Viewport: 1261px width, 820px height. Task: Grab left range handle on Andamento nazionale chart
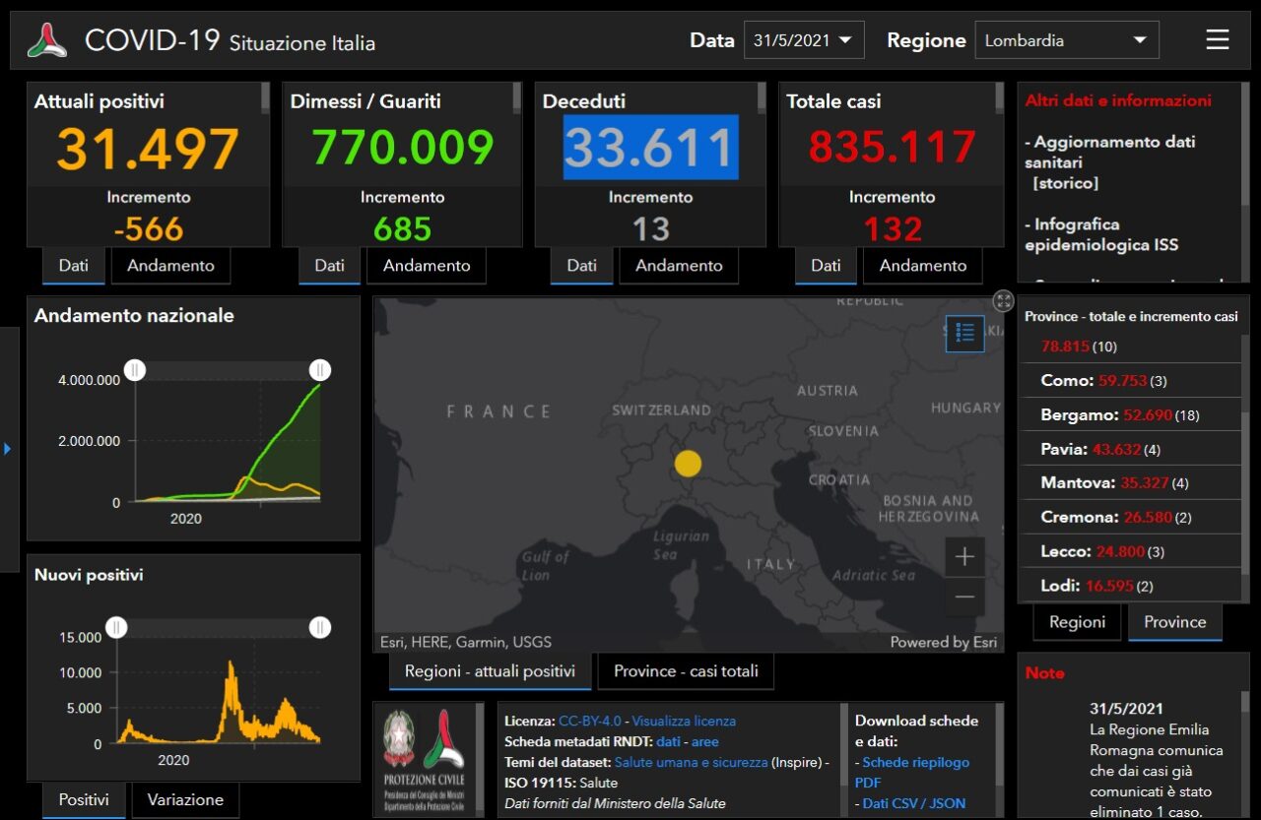click(135, 370)
